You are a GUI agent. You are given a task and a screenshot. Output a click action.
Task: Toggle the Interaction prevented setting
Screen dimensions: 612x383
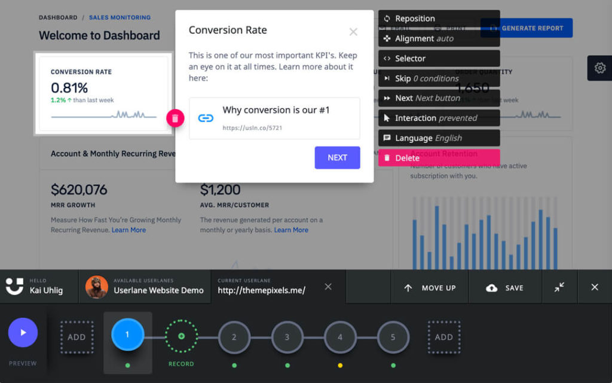(x=439, y=118)
